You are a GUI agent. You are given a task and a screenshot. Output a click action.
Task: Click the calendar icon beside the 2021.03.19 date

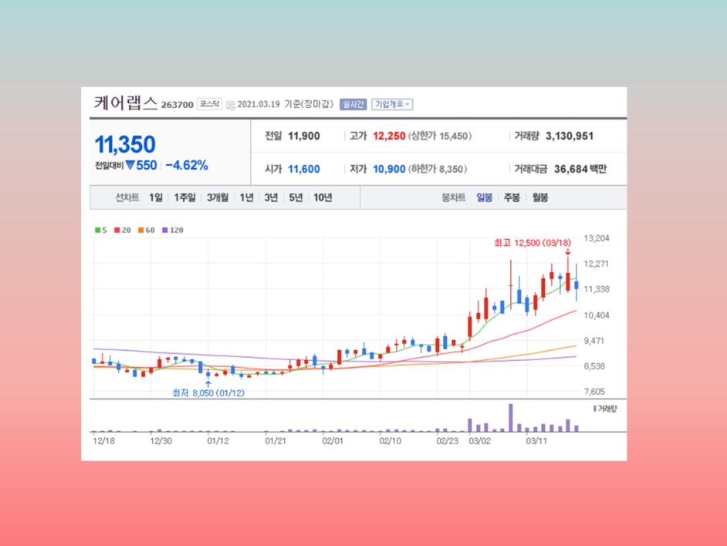click(231, 105)
